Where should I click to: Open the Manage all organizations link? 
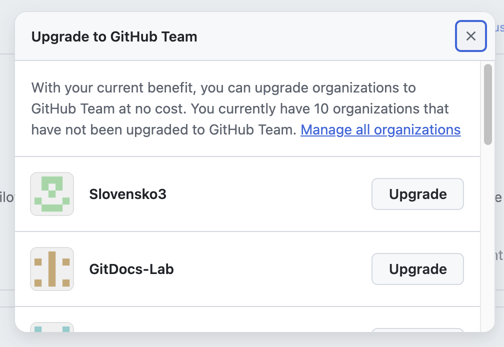click(x=380, y=130)
